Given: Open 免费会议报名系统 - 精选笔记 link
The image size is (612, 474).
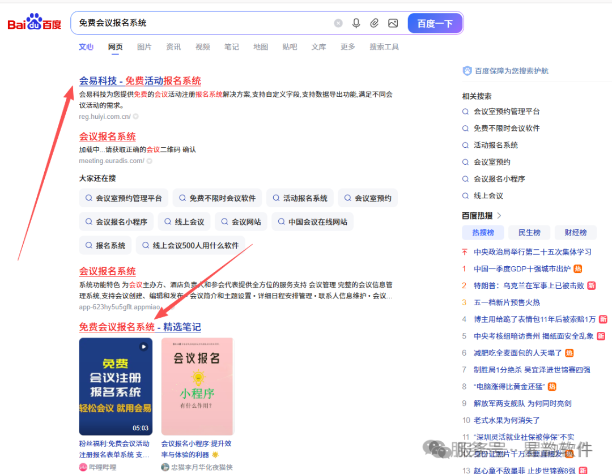Looking at the screenshot, I should 140,327.
